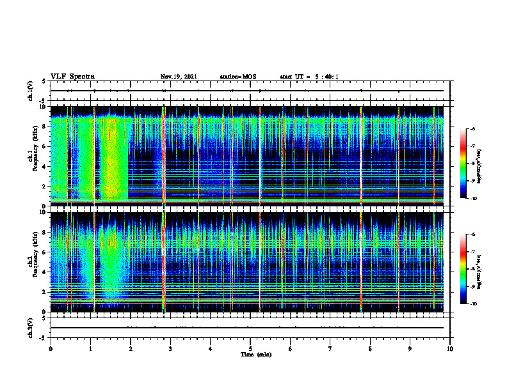Click the "ch.1(V)" waveform axis label
The height and width of the screenshot is (391, 507).
coord(31,91)
